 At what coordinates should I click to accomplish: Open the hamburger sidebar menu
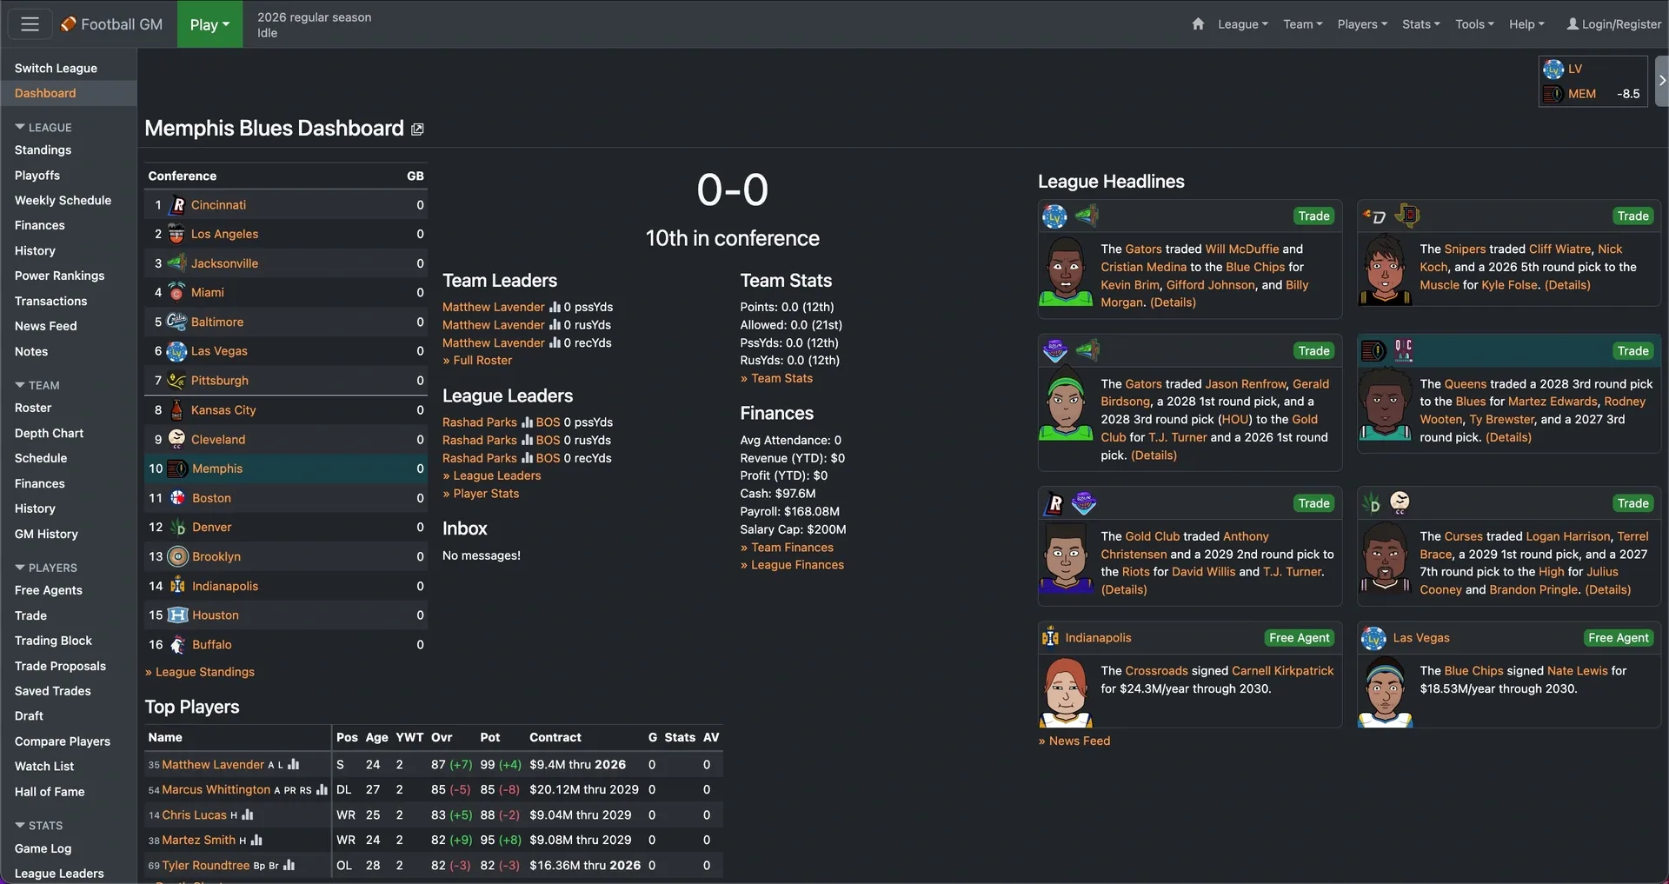30,24
